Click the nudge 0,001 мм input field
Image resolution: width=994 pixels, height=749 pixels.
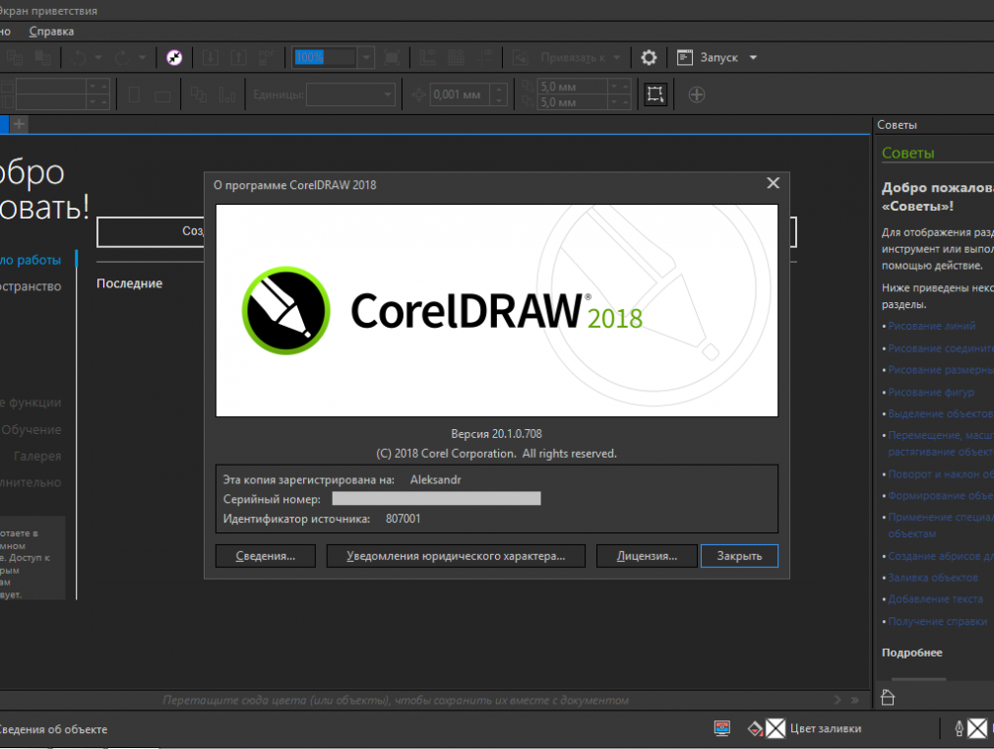pos(461,95)
